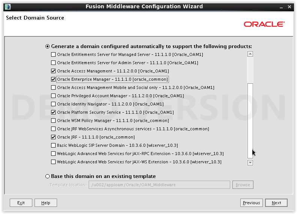297x214 pixels.
Task: Select Base this domain on existing template
Action: click(x=47, y=176)
